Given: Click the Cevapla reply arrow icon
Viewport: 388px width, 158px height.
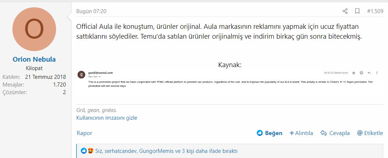Looking at the screenshot, I should click(323, 133).
